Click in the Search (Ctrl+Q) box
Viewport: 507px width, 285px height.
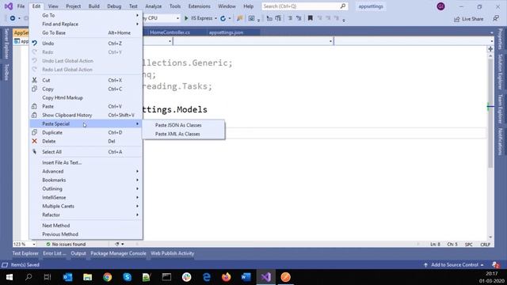pyautogui.click(x=304, y=6)
